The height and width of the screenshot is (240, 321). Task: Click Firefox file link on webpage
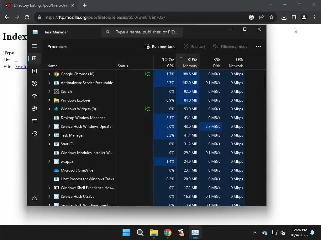[x=21, y=67]
